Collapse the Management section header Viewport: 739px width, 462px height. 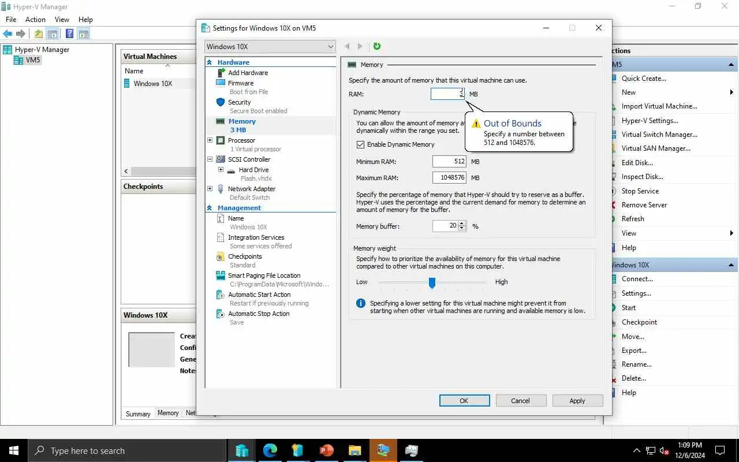210,208
